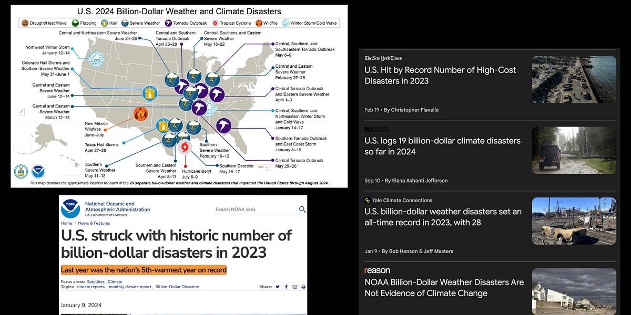Select the New Mexico Wildfires flame marker
The image size is (631, 315).
coord(140,113)
